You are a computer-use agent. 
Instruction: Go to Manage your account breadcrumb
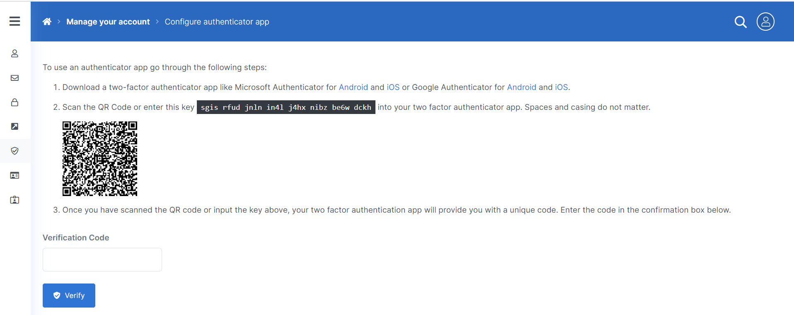coord(108,22)
